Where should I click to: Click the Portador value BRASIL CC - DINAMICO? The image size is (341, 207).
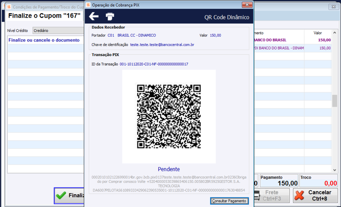click(x=136, y=35)
